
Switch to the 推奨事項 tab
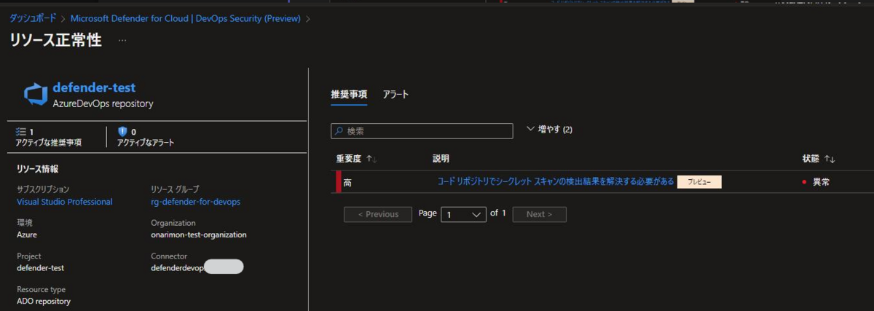[x=349, y=95]
